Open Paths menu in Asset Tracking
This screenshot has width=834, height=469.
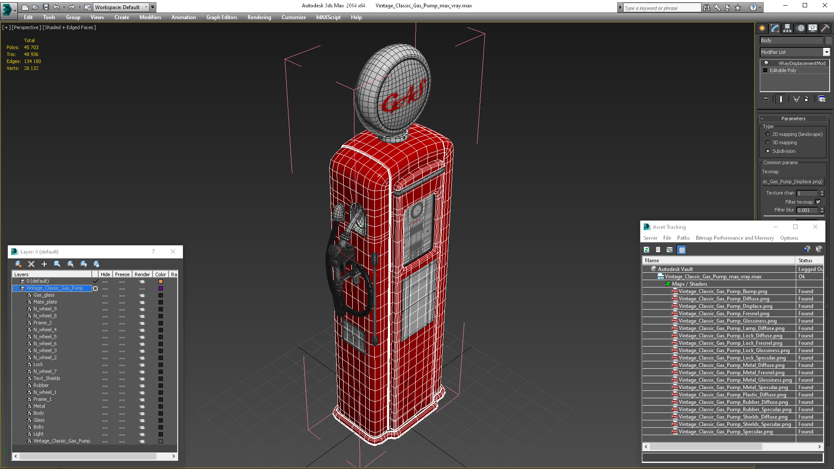(683, 238)
